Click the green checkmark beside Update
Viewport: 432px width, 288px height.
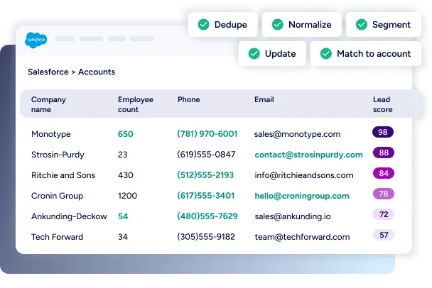pyautogui.click(x=254, y=54)
